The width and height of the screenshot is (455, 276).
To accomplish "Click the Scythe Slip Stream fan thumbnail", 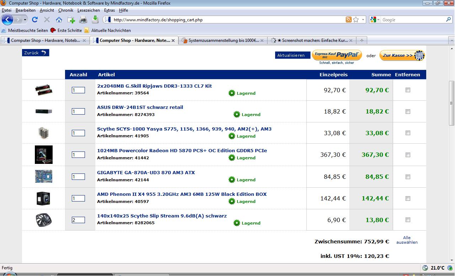I will click(x=44, y=220).
